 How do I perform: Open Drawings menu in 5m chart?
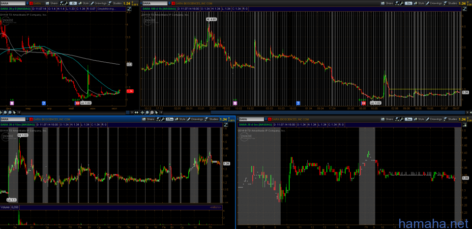[434, 119]
